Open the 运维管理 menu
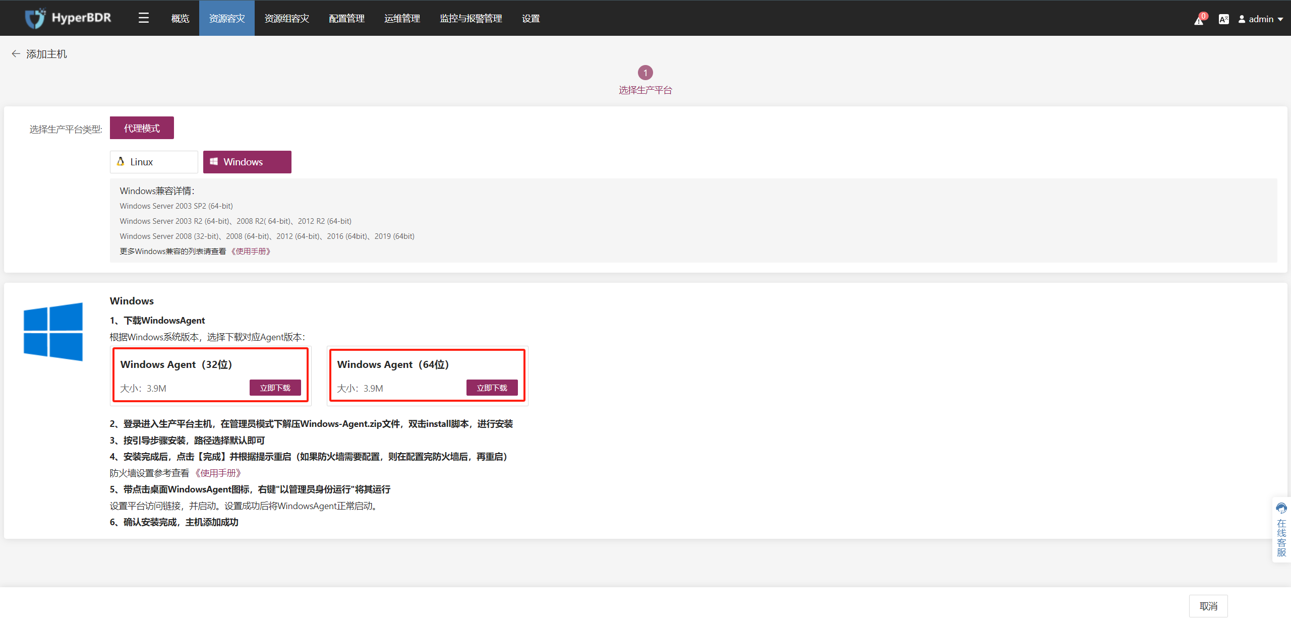1291x625 pixels. coord(402,19)
